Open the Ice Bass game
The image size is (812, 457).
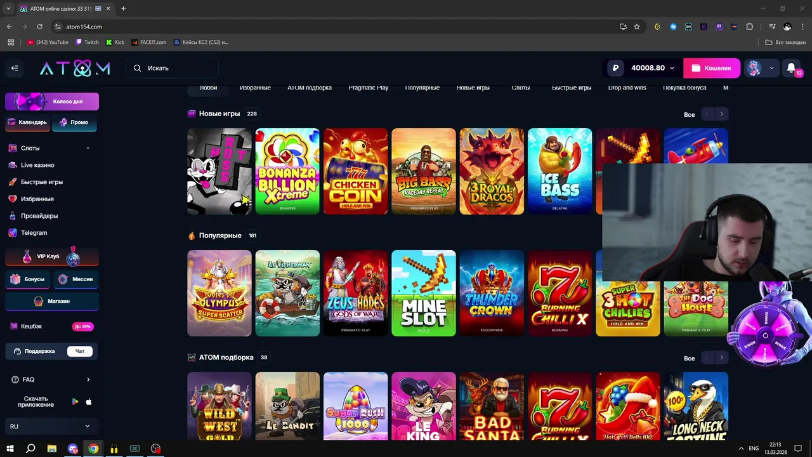(x=560, y=171)
